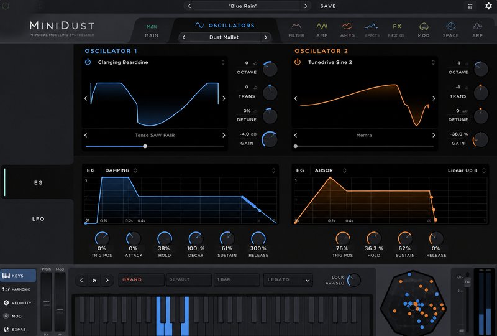Viewport: 497px width, 336px height.
Task: Click the power icon at the top-left corner
Action: 6,6
